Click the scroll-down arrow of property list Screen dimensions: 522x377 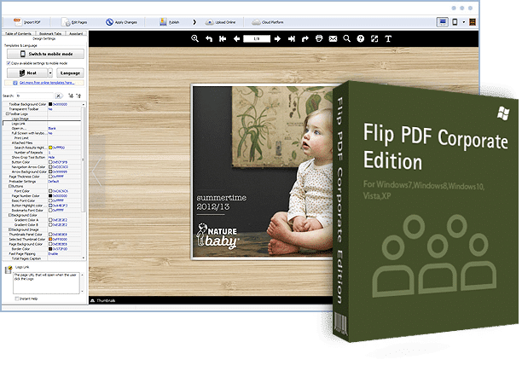click(x=84, y=258)
